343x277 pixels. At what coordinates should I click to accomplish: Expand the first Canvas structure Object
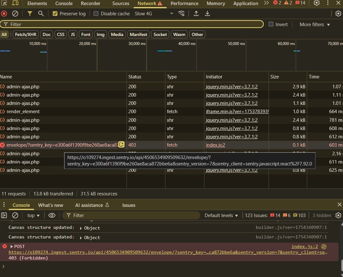pos(81,228)
